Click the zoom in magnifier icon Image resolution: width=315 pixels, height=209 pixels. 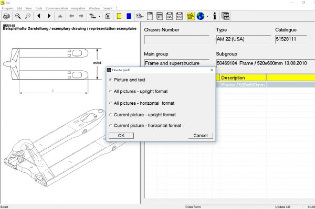pos(18,16)
